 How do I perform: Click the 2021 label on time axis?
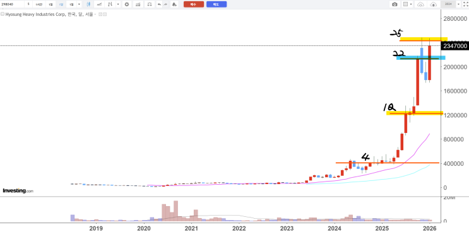[x=191, y=228]
